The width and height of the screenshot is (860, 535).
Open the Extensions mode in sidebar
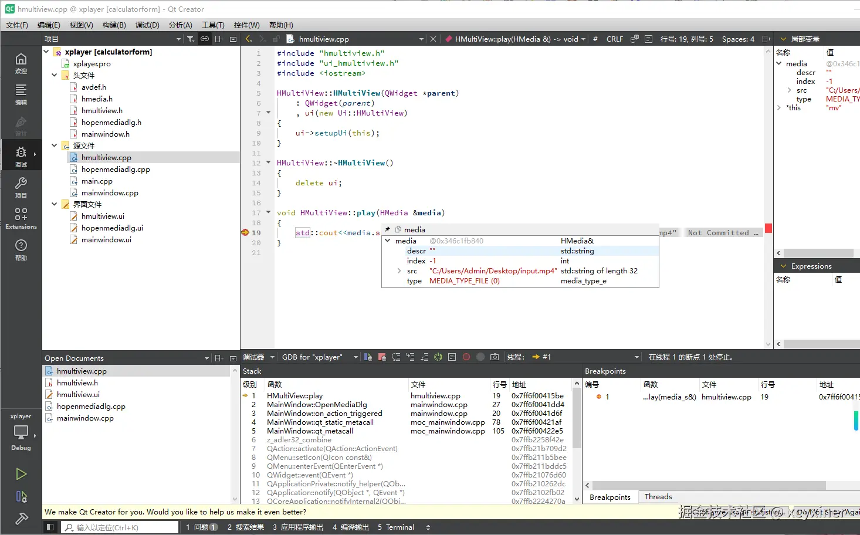[21, 218]
